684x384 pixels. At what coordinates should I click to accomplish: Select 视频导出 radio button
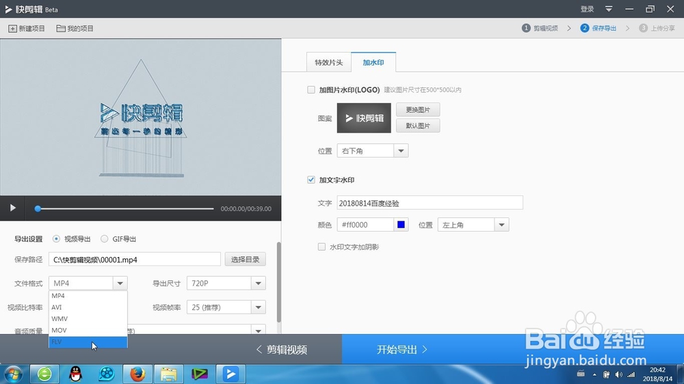tap(56, 239)
